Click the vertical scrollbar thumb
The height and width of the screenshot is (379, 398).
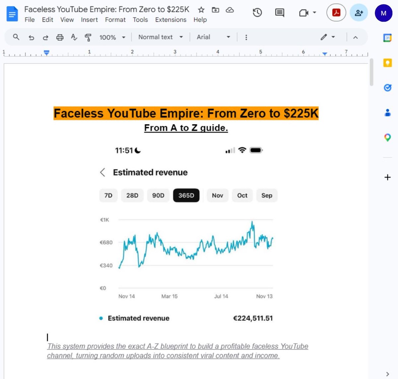(x=371, y=72)
